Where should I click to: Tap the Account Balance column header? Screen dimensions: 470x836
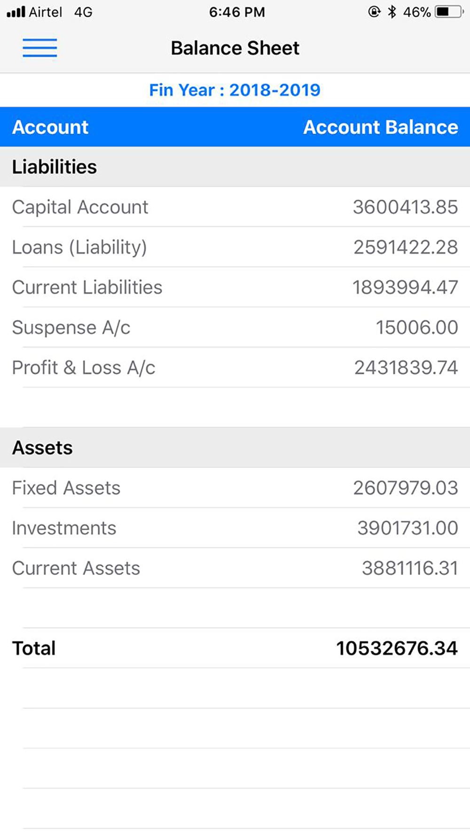click(x=381, y=127)
